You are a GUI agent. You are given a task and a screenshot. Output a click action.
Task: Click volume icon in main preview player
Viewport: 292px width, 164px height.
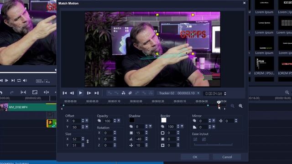pyautogui.click(x=25, y=81)
